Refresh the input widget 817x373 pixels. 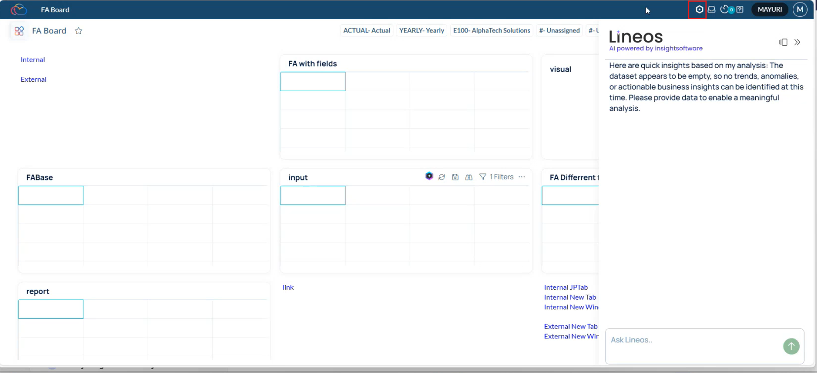coord(442,177)
